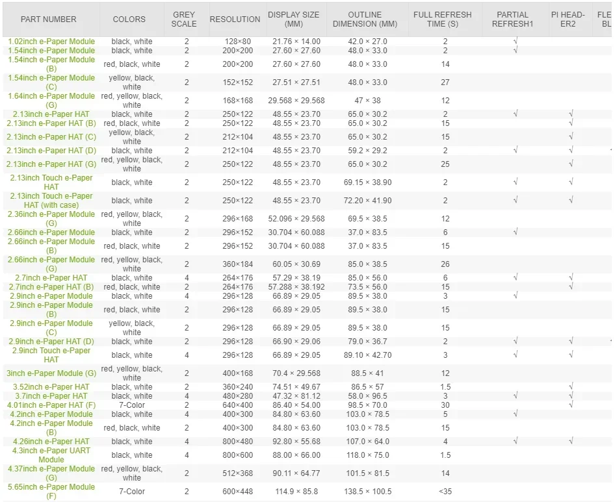Screen dimensions: 615x502
Task: Click the 2.9inch Touch e-Paper HAT link
Action: coord(51,355)
